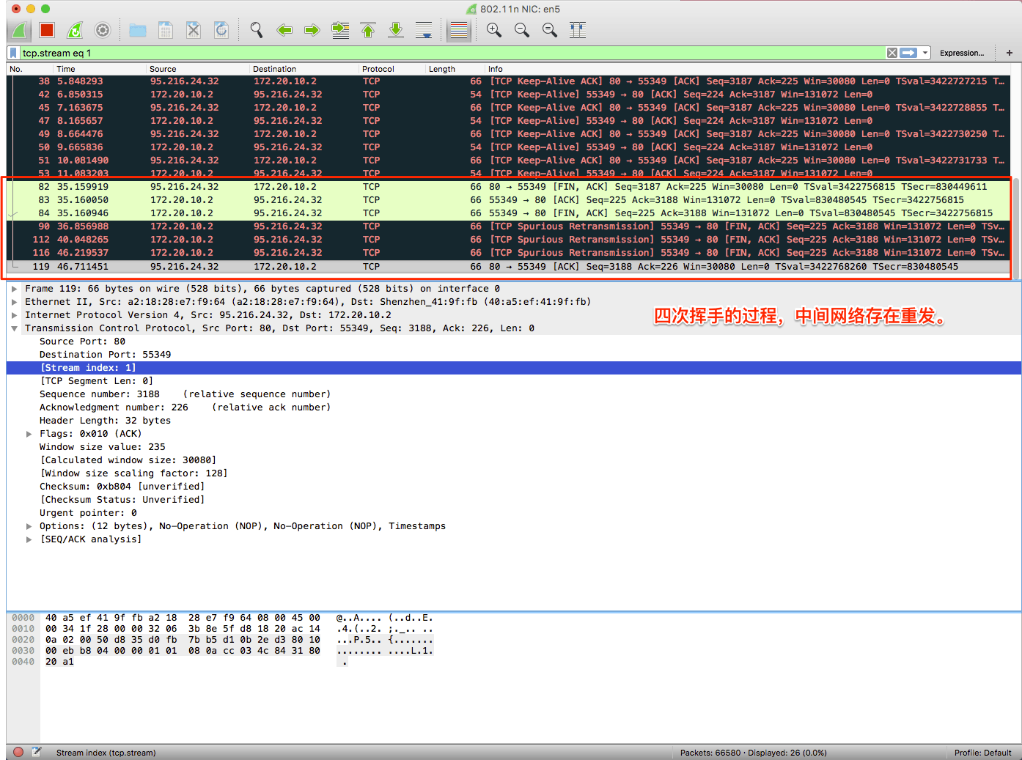Click the expert info circle in status bar
Screen dimensions: 1022x760
pyautogui.click(x=18, y=752)
